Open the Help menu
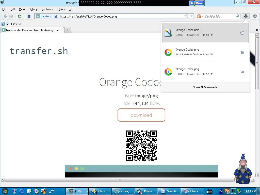The width and height of the screenshot is (260, 195). click(71, 9)
